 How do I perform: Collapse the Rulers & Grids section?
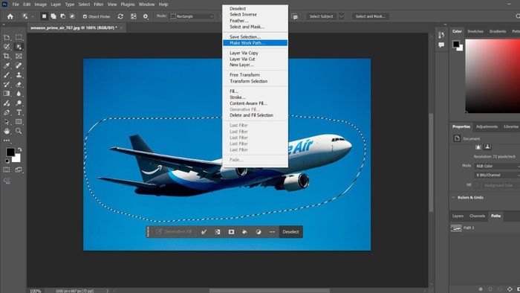click(453, 197)
